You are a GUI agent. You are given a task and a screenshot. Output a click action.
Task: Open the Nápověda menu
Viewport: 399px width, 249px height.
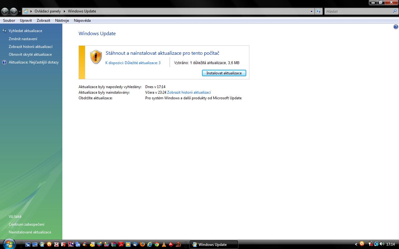tap(82, 21)
